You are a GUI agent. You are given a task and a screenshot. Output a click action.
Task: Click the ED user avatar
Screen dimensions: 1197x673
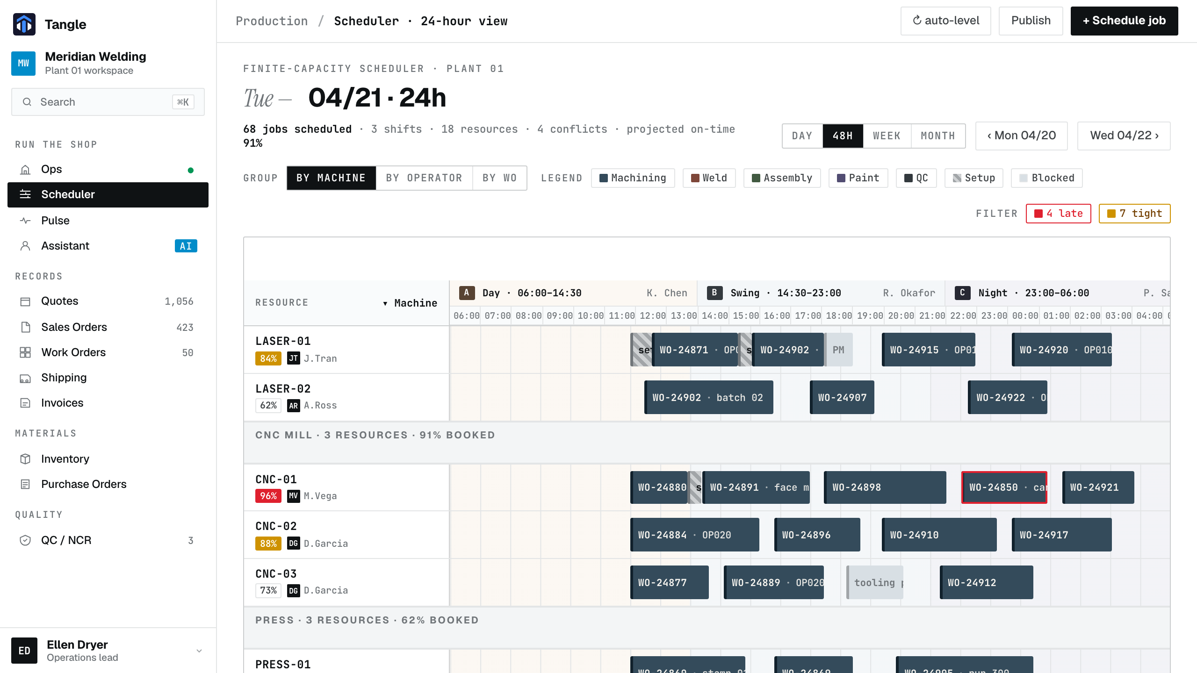pyautogui.click(x=24, y=651)
